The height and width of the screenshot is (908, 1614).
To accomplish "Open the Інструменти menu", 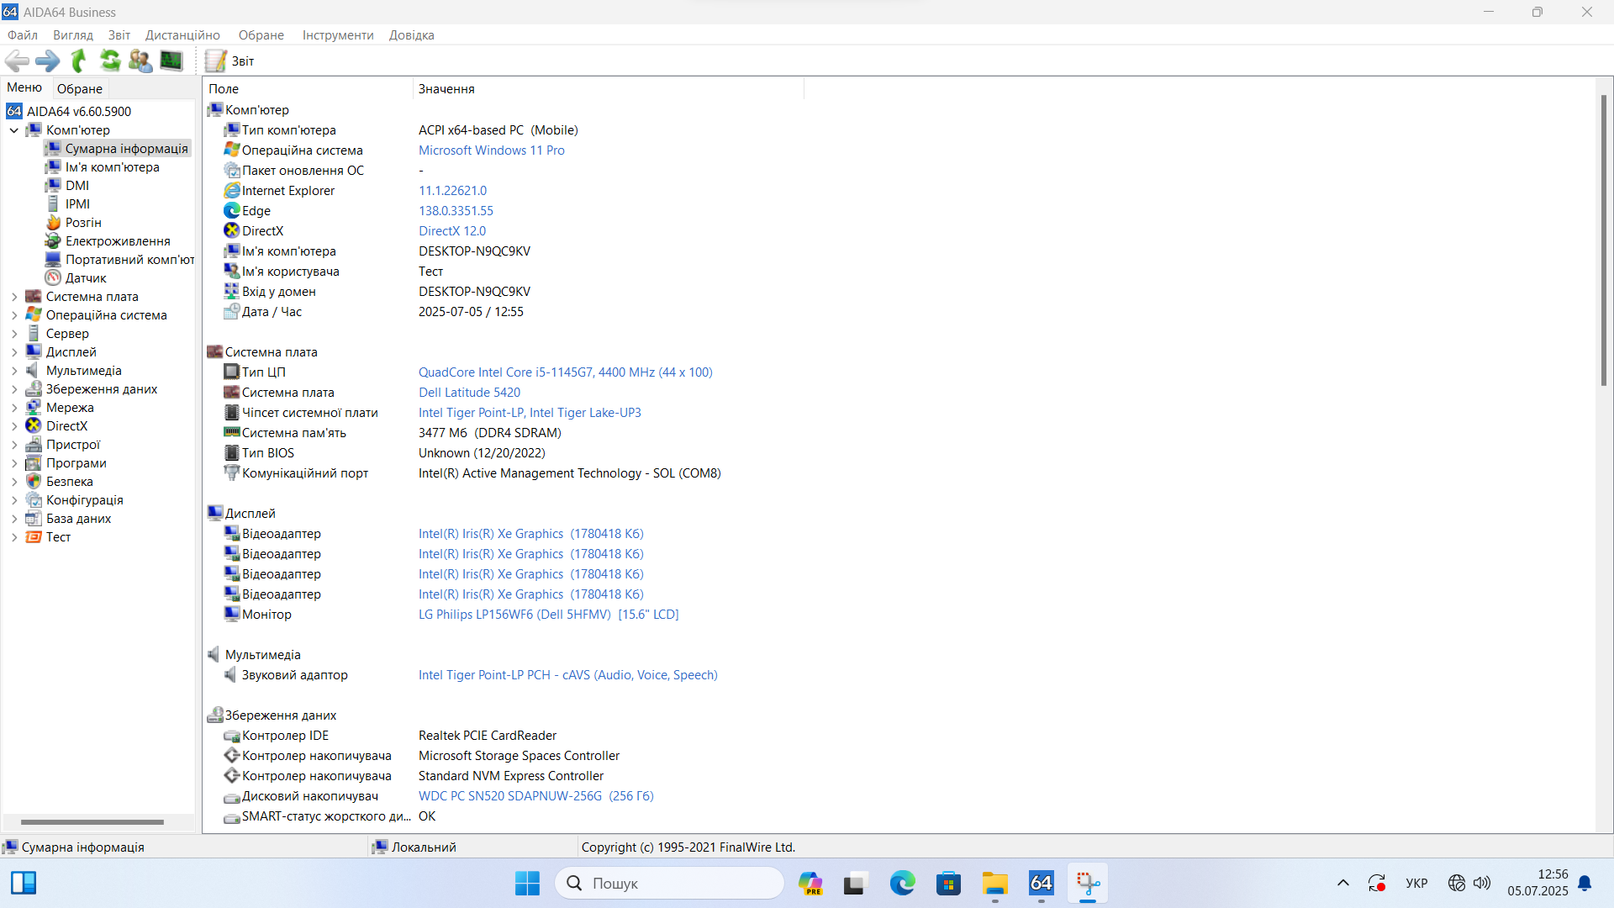I will click(338, 35).
